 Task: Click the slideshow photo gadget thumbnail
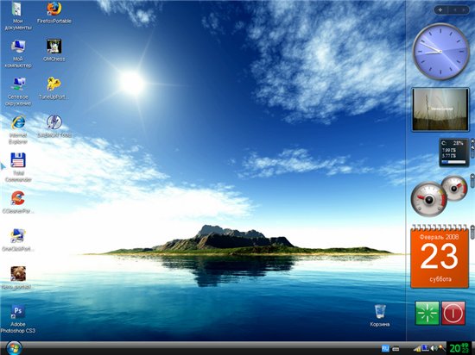[440, 109]
